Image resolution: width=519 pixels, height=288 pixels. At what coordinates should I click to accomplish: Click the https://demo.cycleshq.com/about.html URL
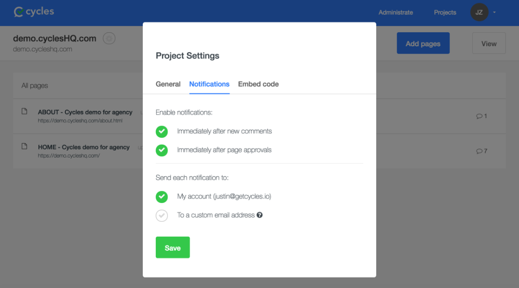click(80, 121)
